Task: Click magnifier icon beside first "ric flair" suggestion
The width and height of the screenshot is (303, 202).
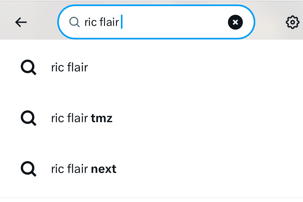Action: (x=28, y=67)
